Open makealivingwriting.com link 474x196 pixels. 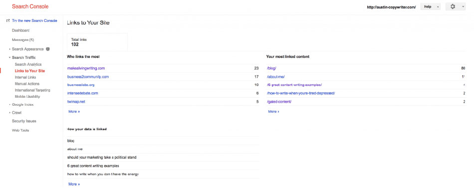point(86,68)
